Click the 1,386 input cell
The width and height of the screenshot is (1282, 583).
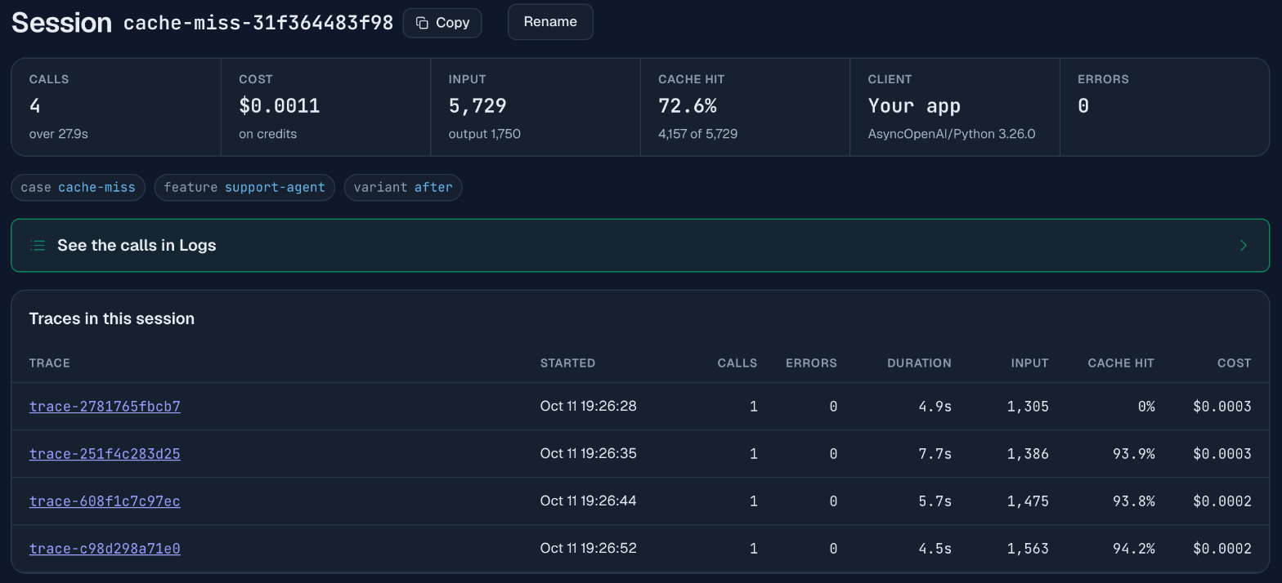[x=1029, y=454]
